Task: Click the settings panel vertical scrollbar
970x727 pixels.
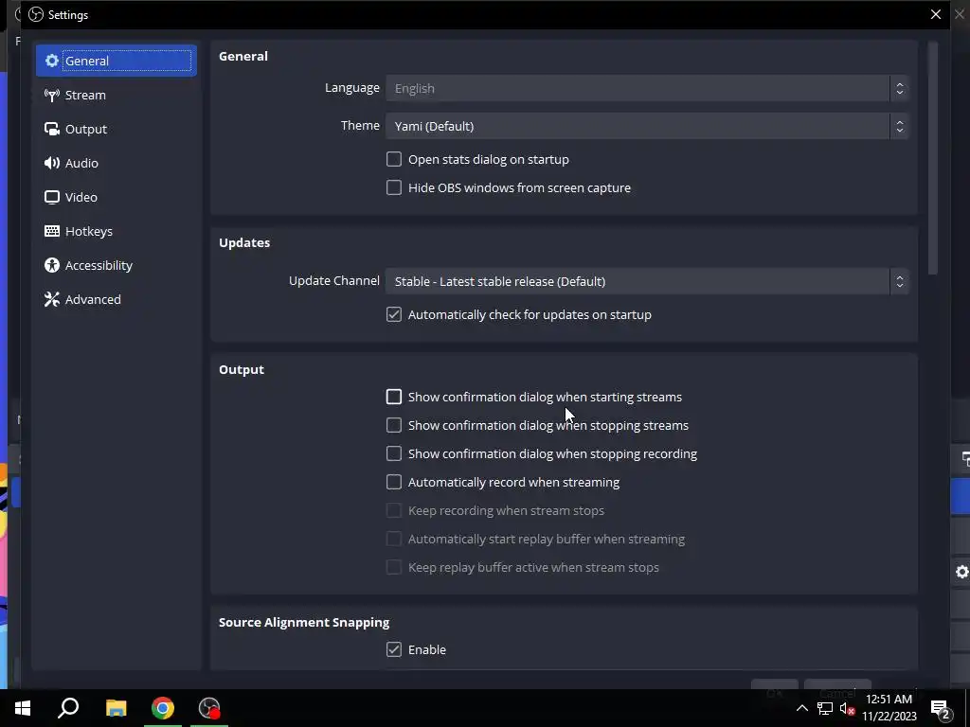Action: tap(933, 158)
